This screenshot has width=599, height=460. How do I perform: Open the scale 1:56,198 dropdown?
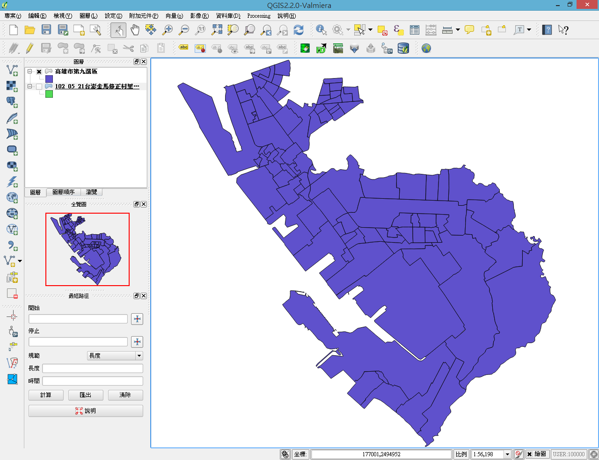coord(507,454)
